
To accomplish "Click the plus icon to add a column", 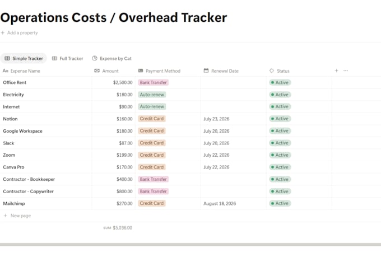I will pyautogui.click(x=336, y=71).
